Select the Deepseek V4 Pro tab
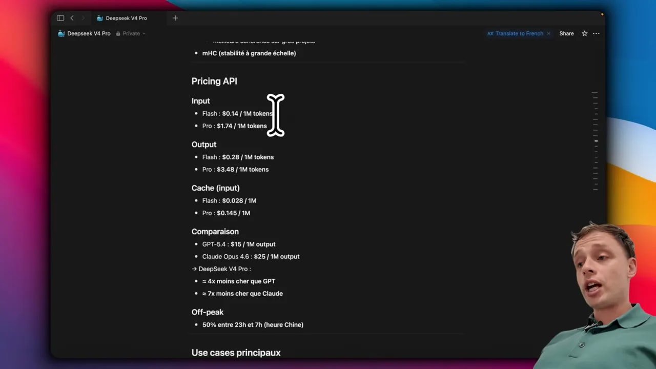This screenshot has width=656, height=369. 126,18
